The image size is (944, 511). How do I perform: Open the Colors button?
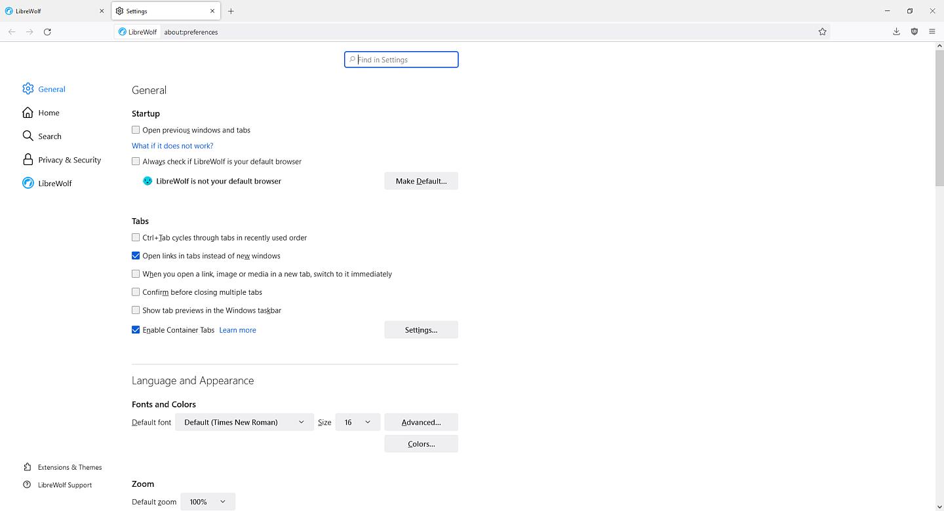pyautogui.click(x=421, y=444)
